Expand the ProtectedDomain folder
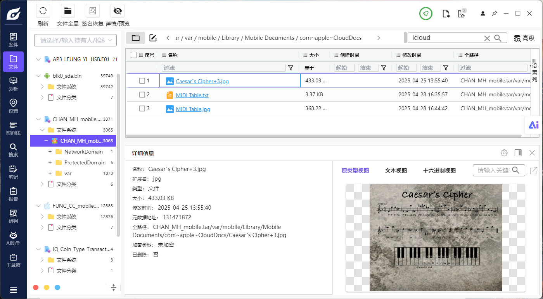The width and height of the screenshot is (543, 299). [x=50, y=162]
